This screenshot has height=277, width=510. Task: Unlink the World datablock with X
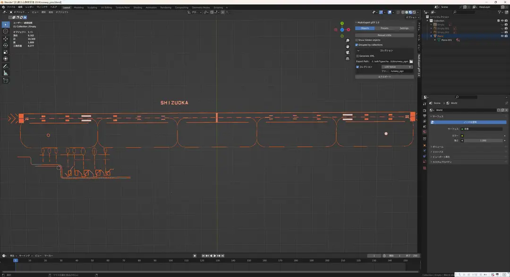[x=506, y=110]
